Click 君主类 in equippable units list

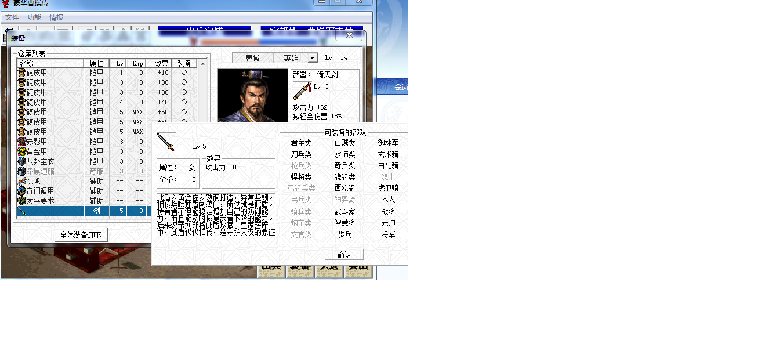(x=301, y=143)
